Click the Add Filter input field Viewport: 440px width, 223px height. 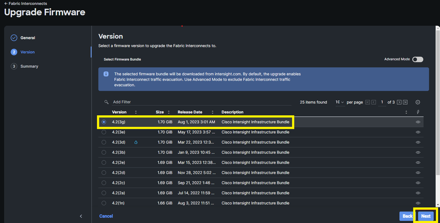pos(202,102)
